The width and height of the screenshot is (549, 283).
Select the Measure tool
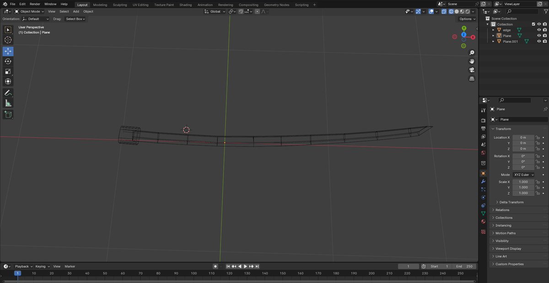pos(8,103)
